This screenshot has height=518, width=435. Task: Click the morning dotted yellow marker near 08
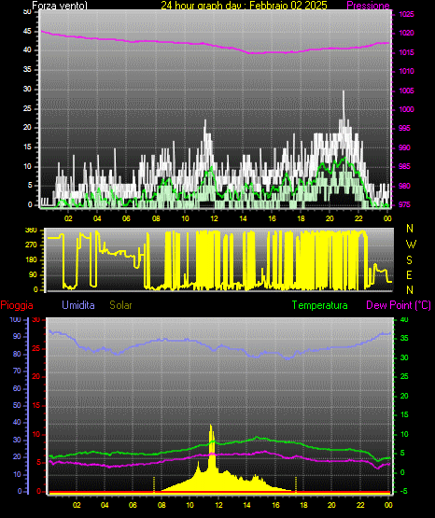154,484
